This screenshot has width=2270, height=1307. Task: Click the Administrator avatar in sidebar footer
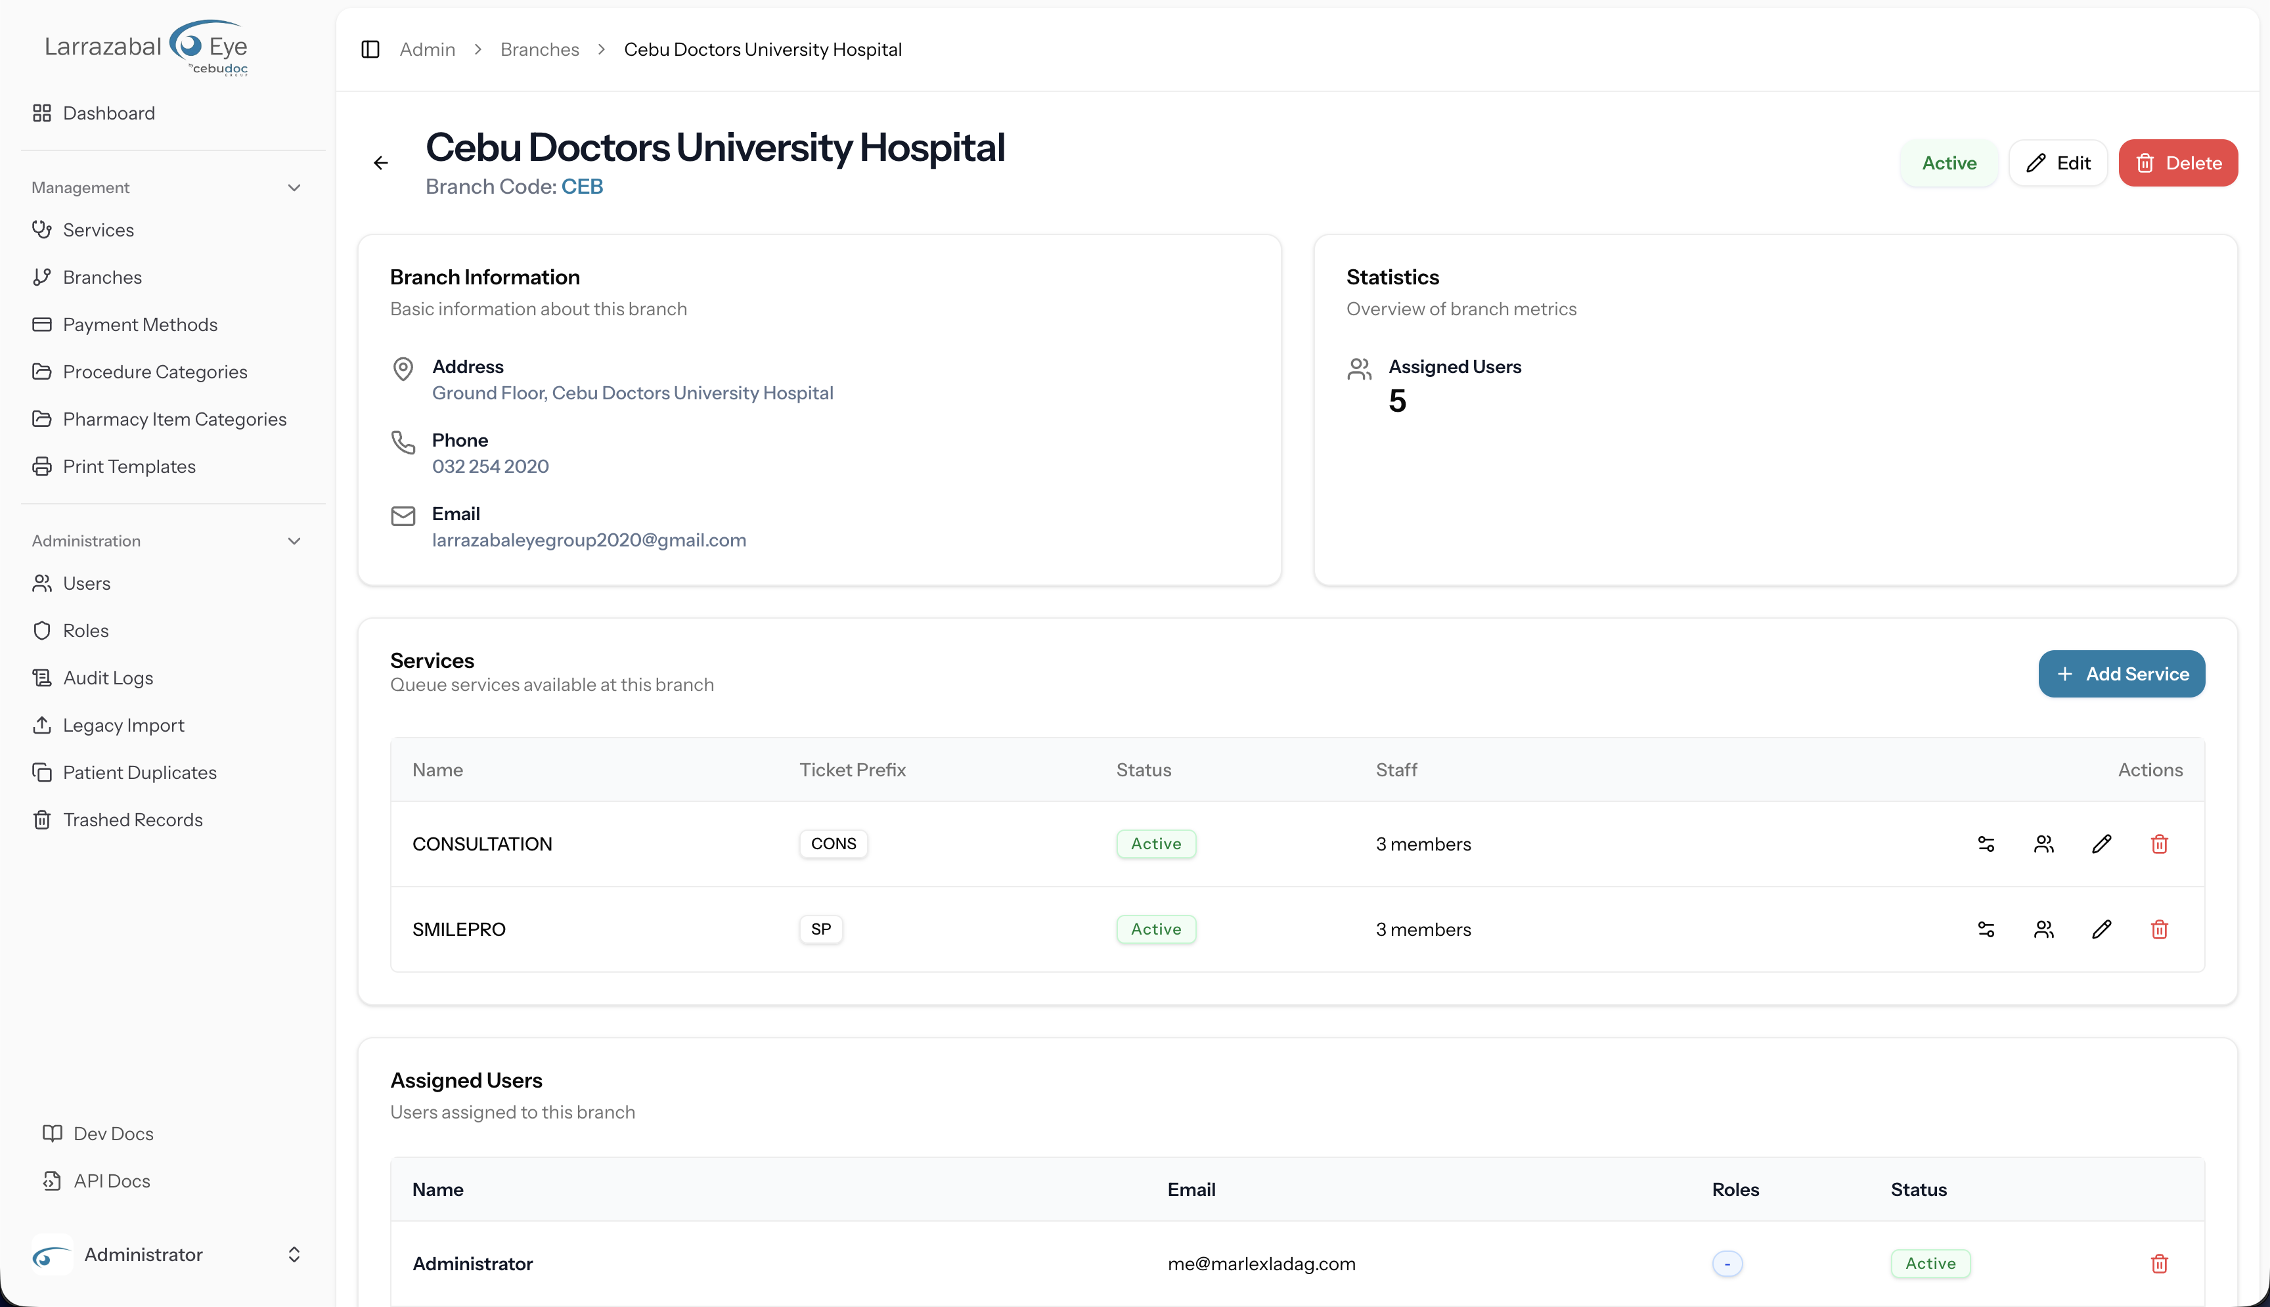(x=52, y=1254)
